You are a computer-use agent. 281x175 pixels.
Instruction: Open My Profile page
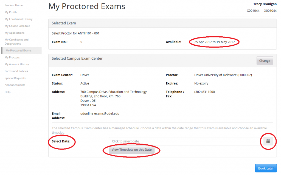pos(11,12)
